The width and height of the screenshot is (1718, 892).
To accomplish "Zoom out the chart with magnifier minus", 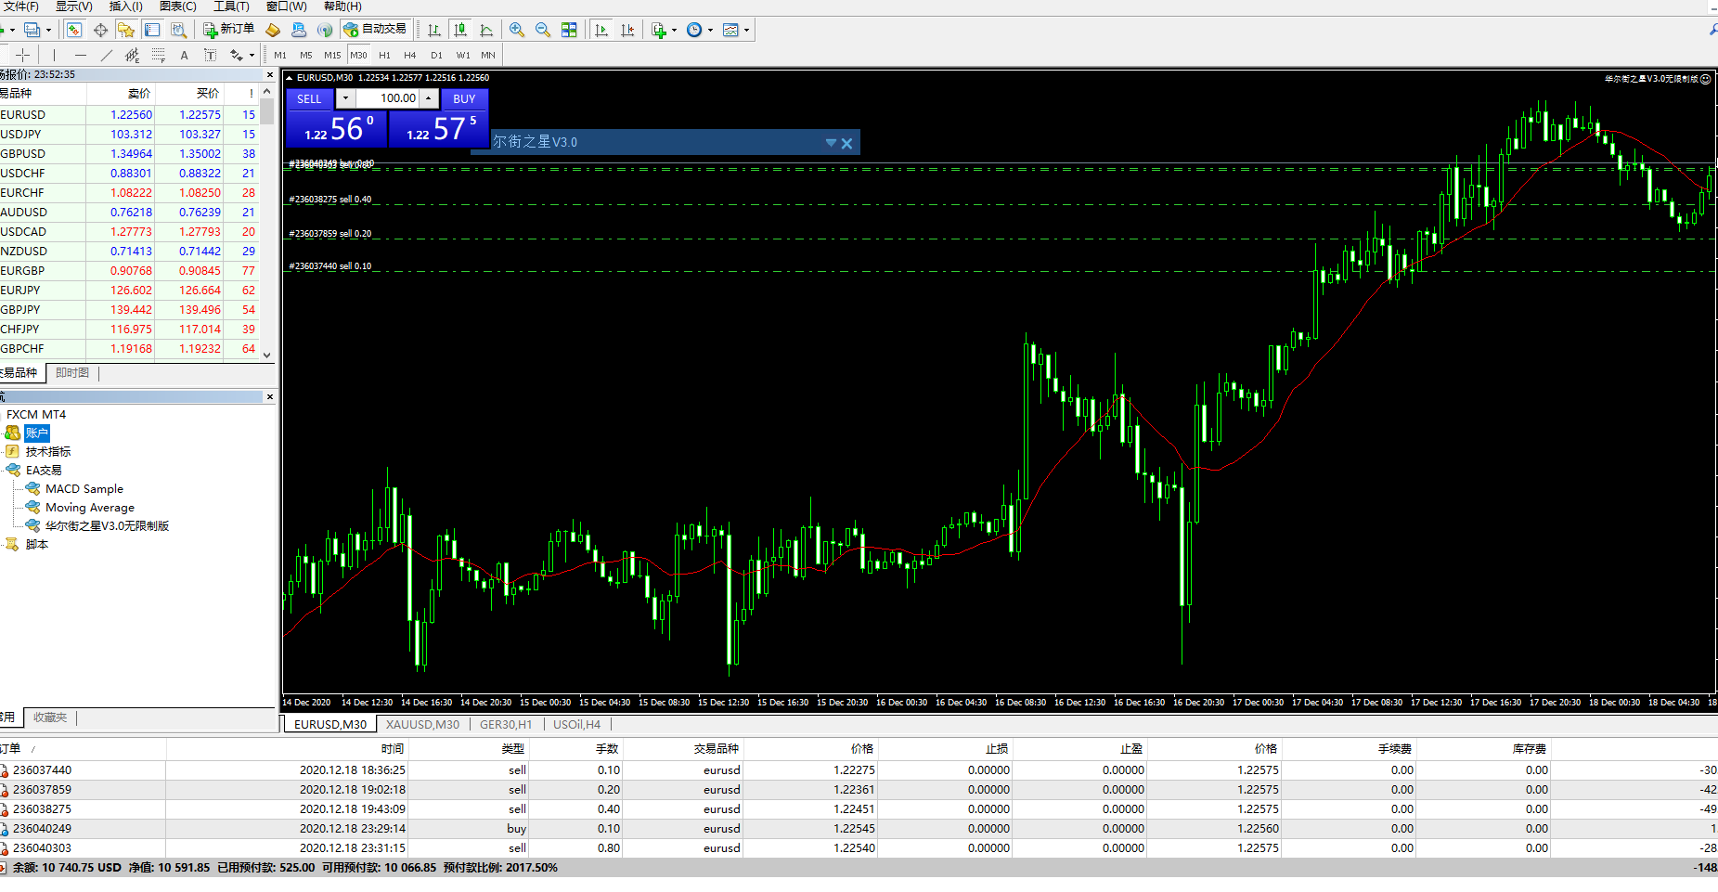I will tap(543, 30).
